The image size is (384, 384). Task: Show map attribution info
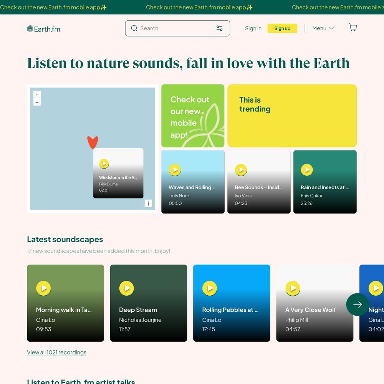coord(148,203)
